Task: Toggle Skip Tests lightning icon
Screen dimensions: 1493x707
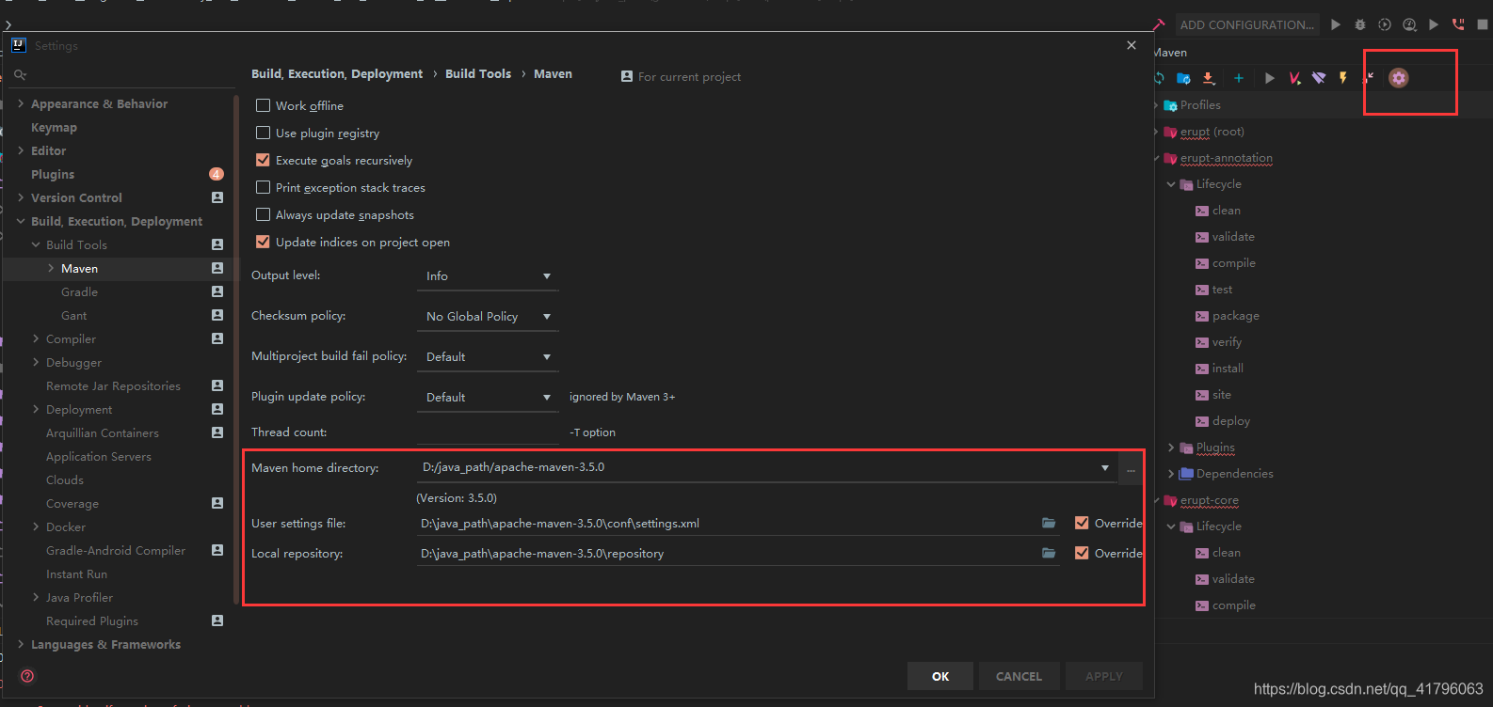Action: point(1343,78)
